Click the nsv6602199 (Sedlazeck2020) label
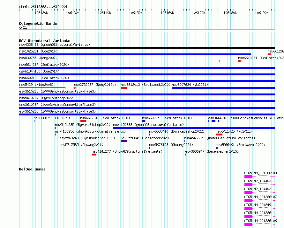The image size is (284, 228). click(44, 78)
